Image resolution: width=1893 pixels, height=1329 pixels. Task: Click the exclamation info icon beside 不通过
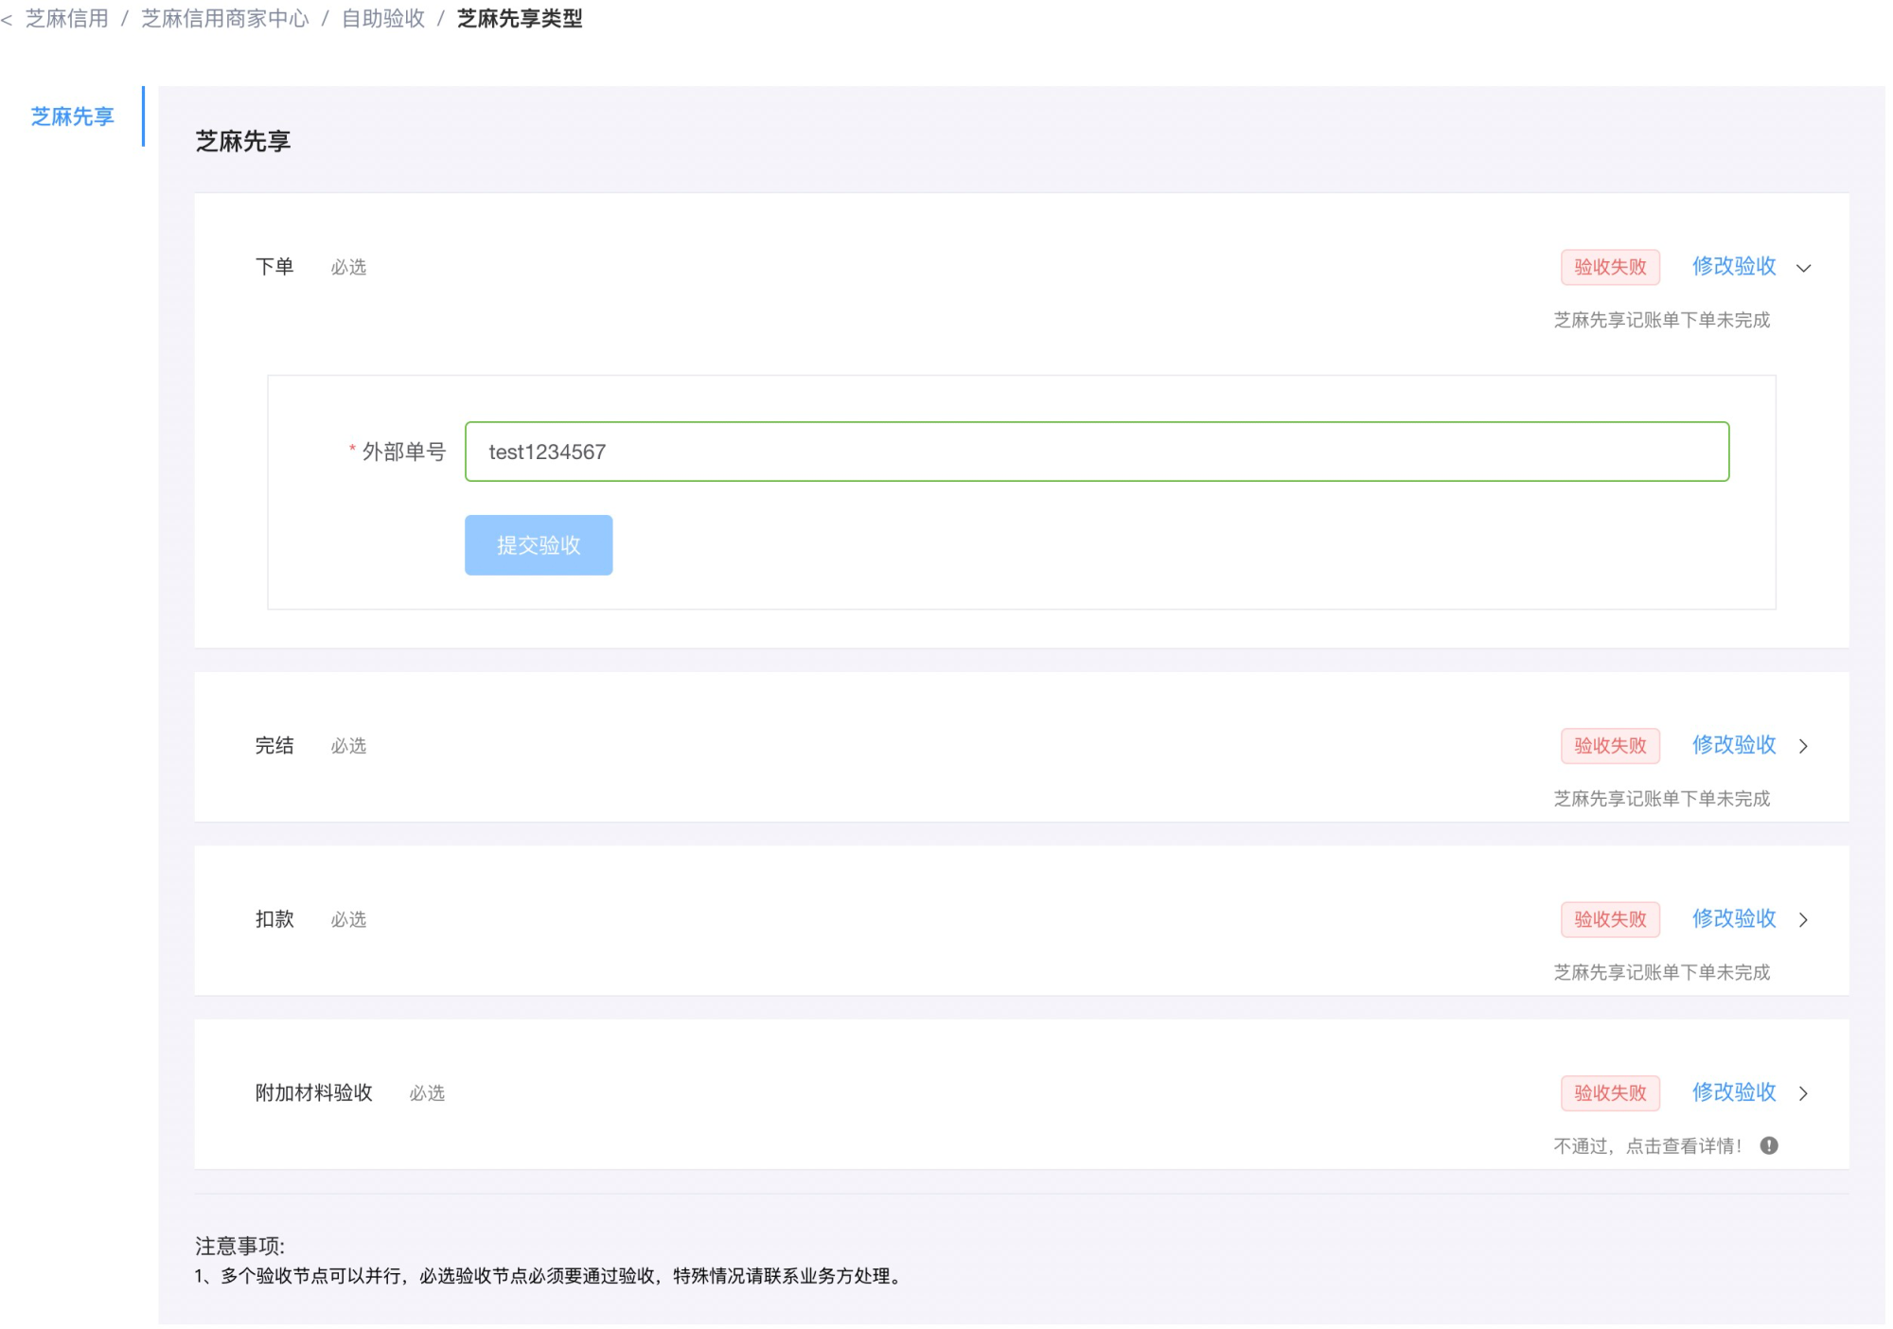(1769, 1146)
